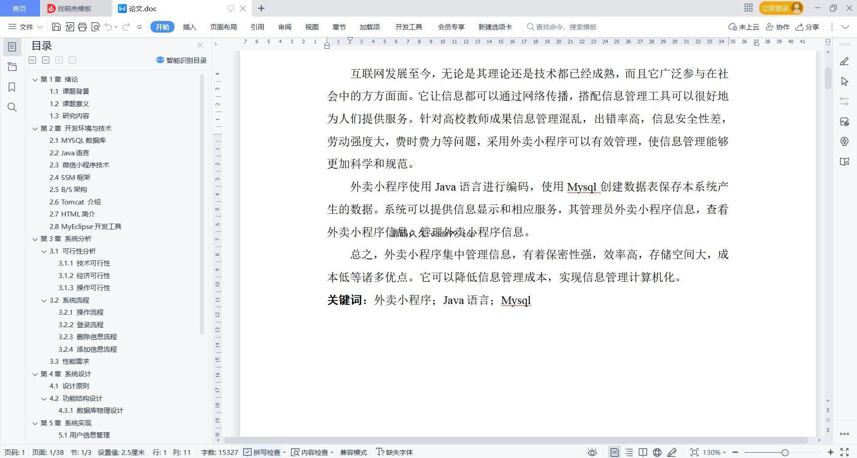Collapse all outline headings icon
The width and height of the screenshot is (857, 458).
pos(46,60)
